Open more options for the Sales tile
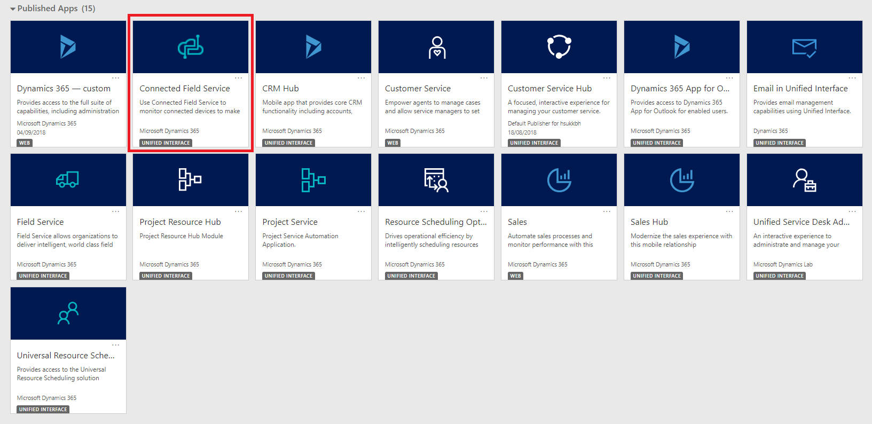Screen dimensions: 872x424 (x=607, y=211)
